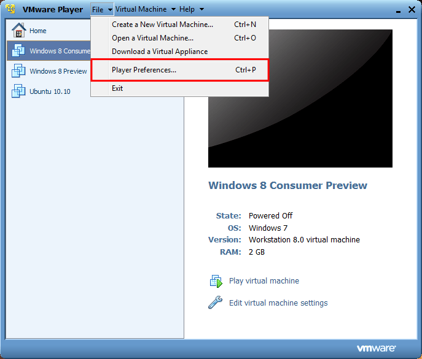Click the Home icon in the library
422x359 pixels.
(18, 31)
